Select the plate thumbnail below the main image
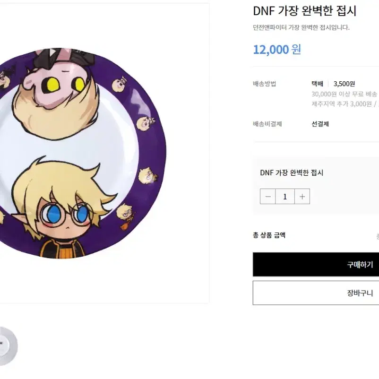 (8, 346)
